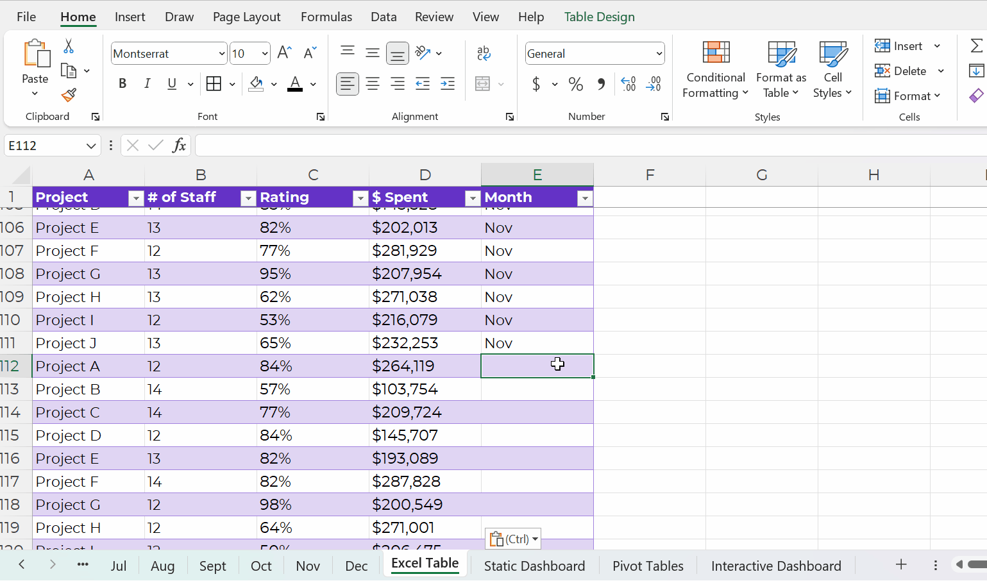Click Format as Table button

tap(781, 69)
